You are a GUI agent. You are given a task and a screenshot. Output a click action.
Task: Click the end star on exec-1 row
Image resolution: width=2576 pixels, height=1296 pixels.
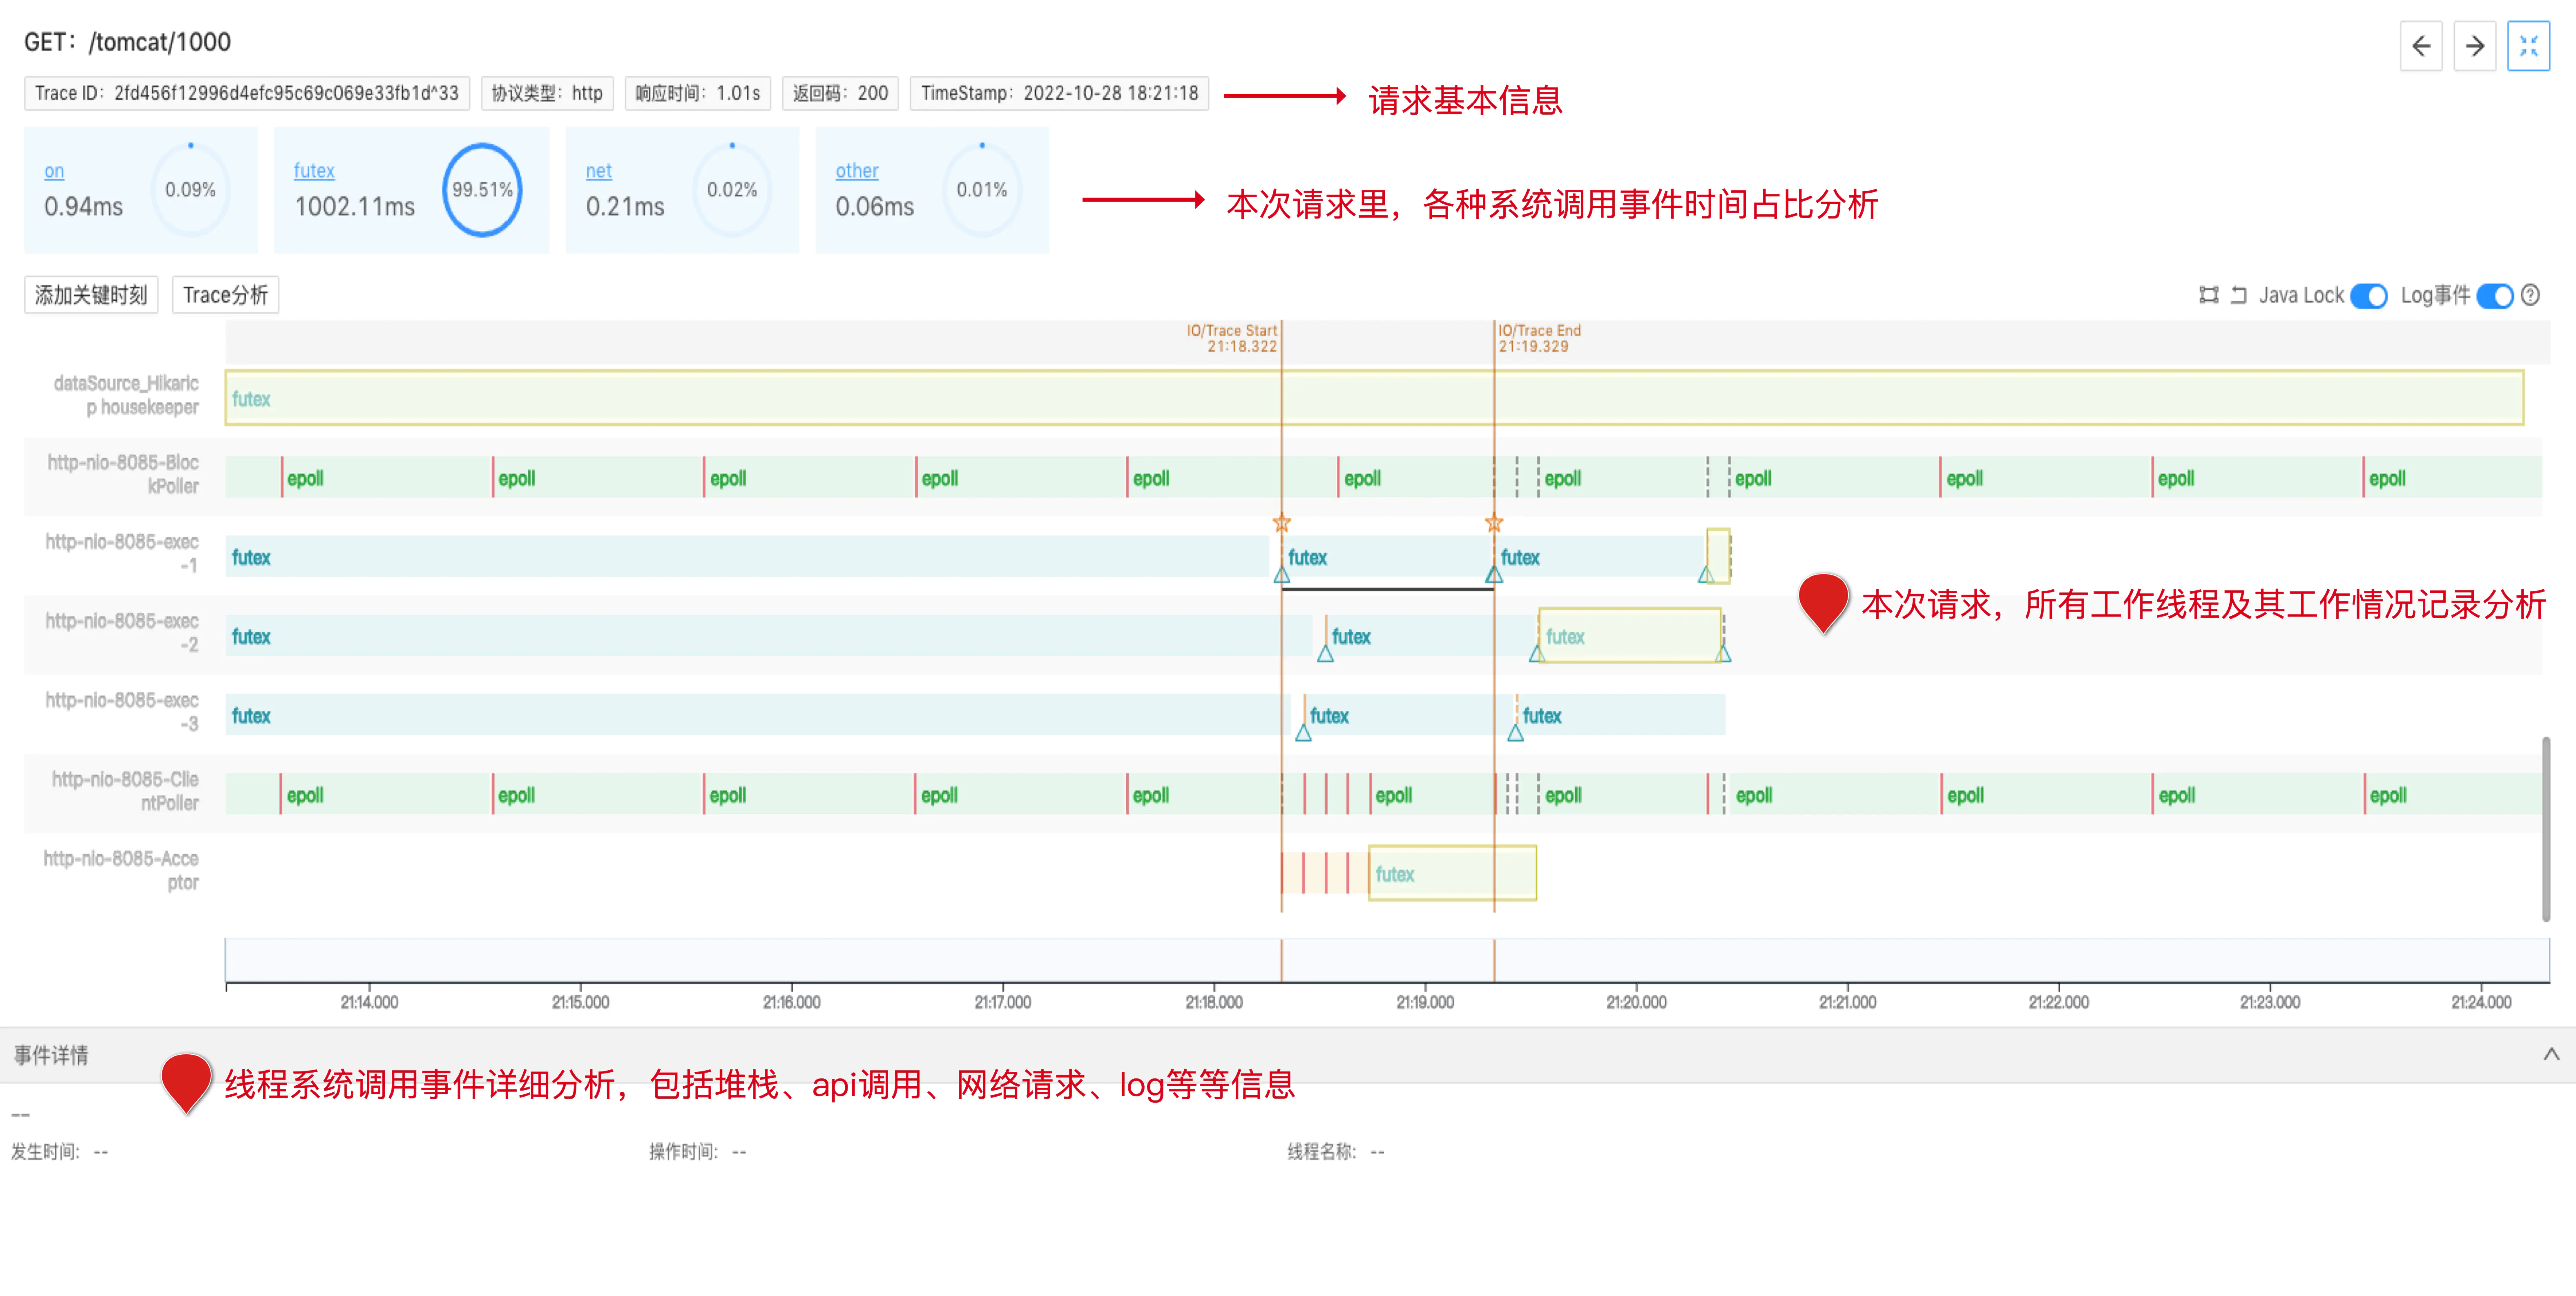click(1494, 523)
